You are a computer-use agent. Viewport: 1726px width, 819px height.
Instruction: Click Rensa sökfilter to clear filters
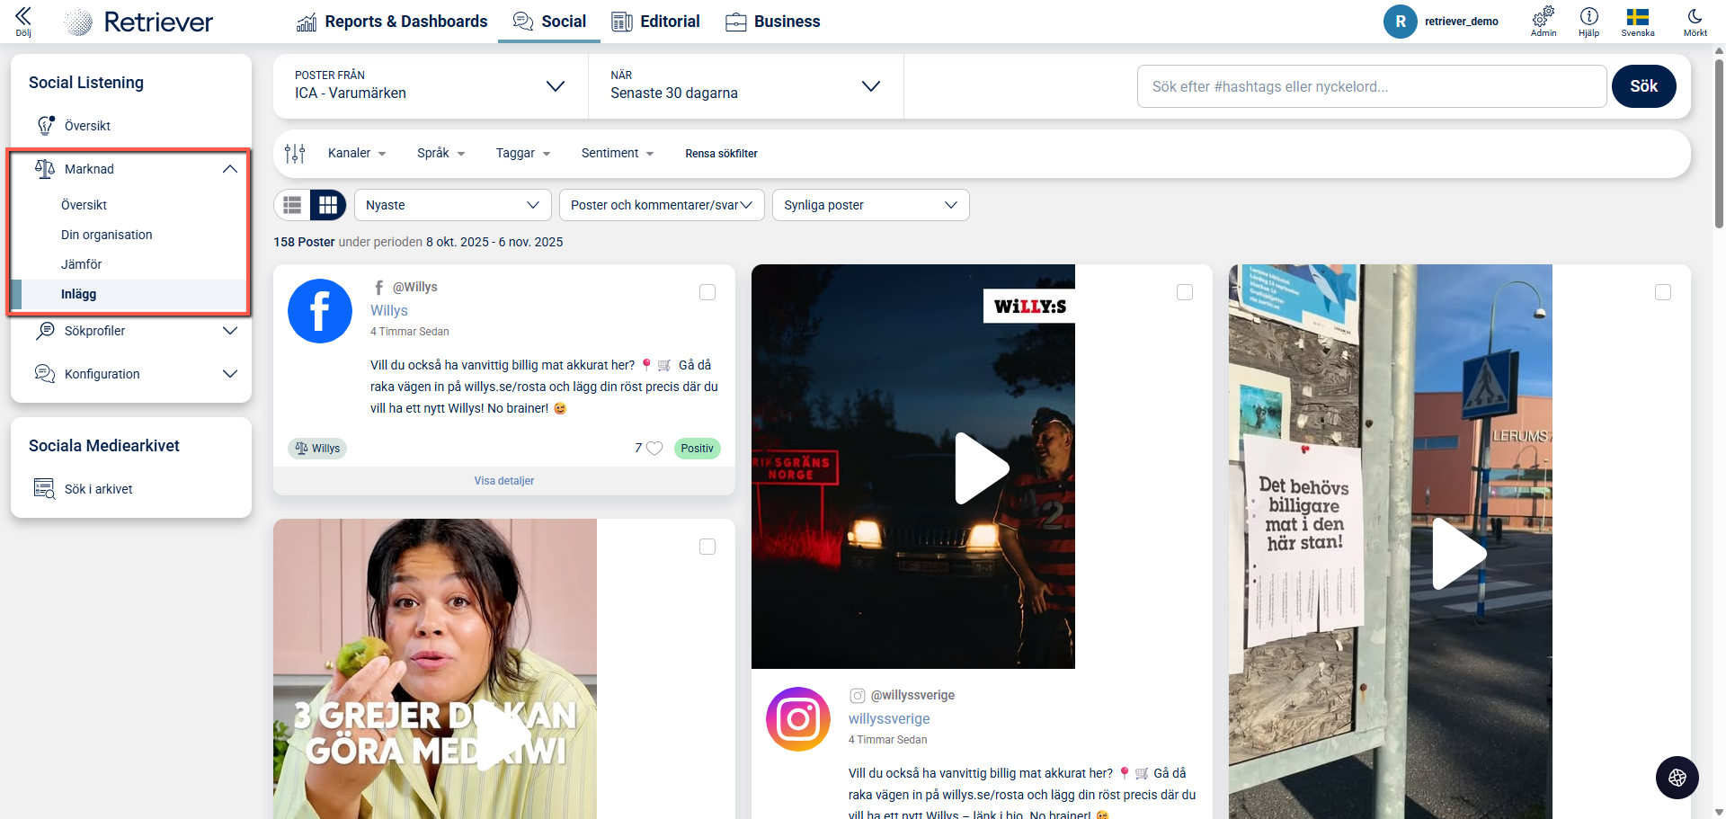point(721,154)
